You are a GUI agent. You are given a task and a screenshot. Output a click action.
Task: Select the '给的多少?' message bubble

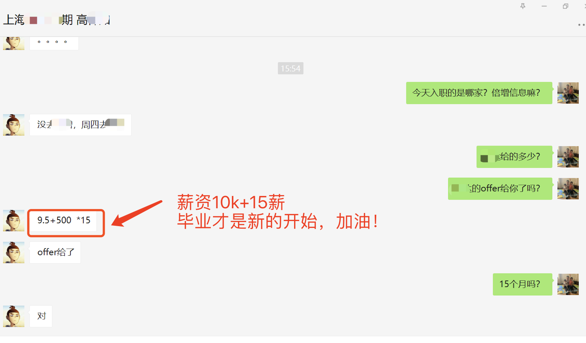coord(514,157)
